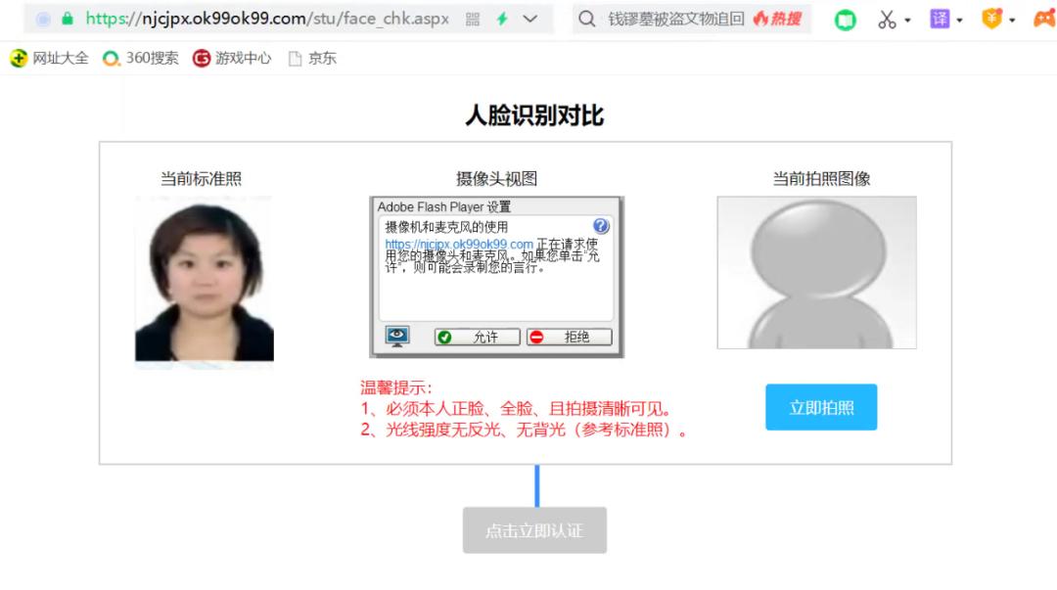The height and width of the screenshot is (590, 1057).
Task: Open the 京东 bookmark
Action: click(x=323, y=58)
